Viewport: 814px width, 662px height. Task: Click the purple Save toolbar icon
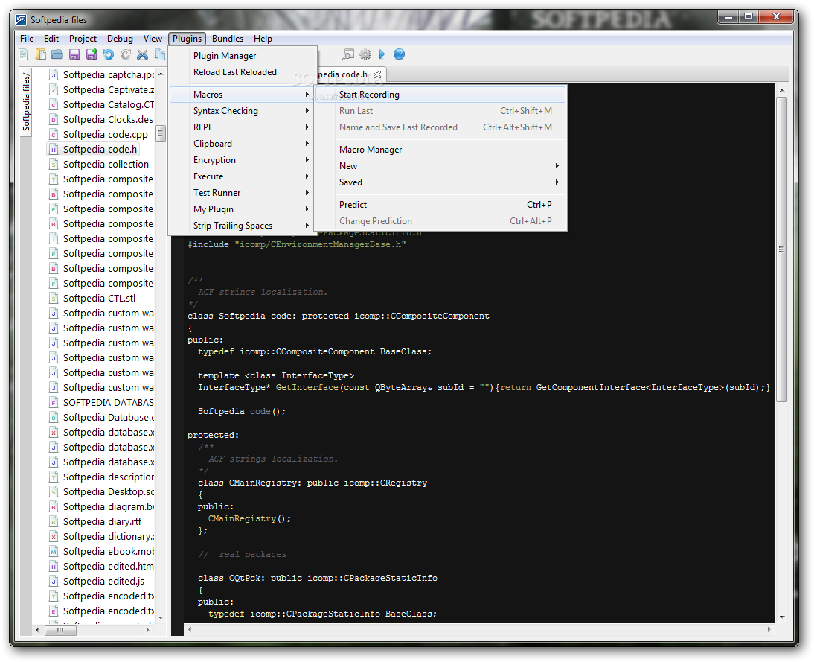[74, 54]
